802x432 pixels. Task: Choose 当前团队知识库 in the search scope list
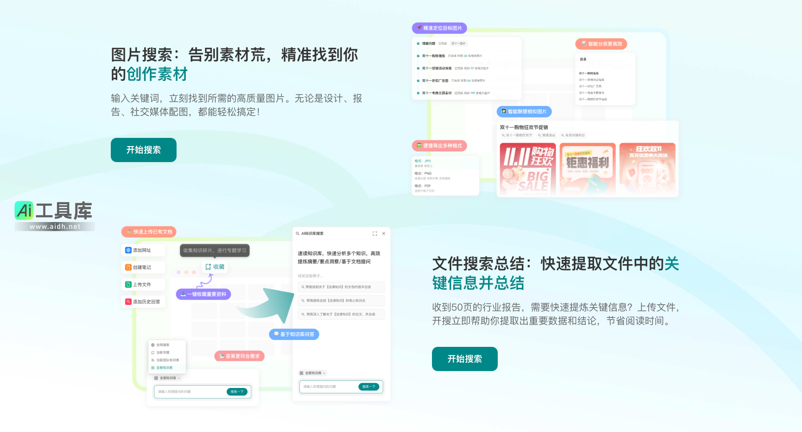tap(167, 360)
